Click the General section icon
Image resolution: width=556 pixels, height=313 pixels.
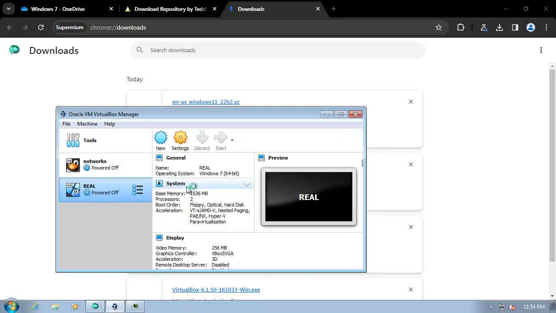159,158
